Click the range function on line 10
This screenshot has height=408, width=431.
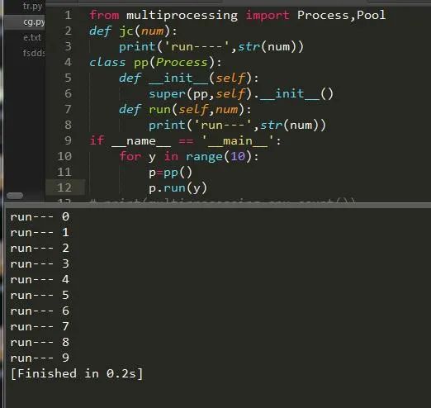point(204,157)
